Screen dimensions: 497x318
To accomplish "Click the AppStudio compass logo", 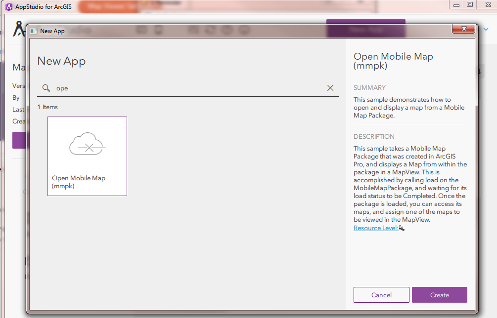I will (x=19, y=29).
